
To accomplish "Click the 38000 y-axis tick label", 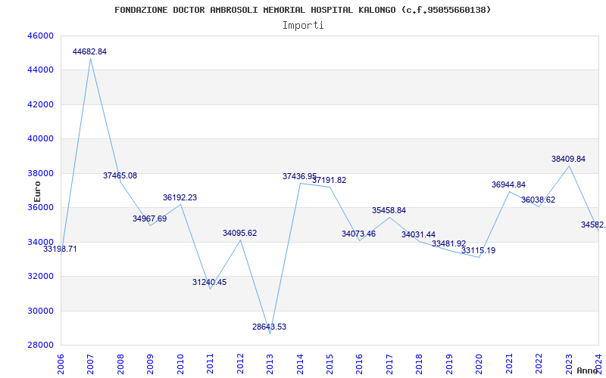I will pyautogui.click(x=40, y=174).
